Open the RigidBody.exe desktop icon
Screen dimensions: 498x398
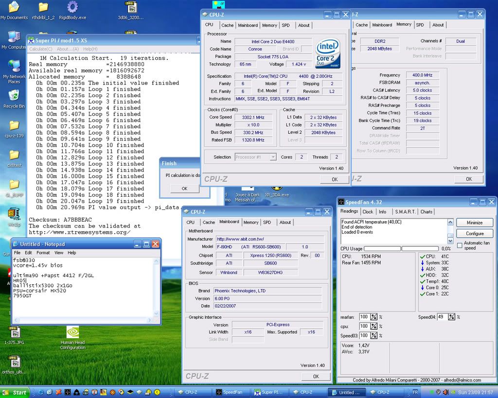[x=72, y=7]
